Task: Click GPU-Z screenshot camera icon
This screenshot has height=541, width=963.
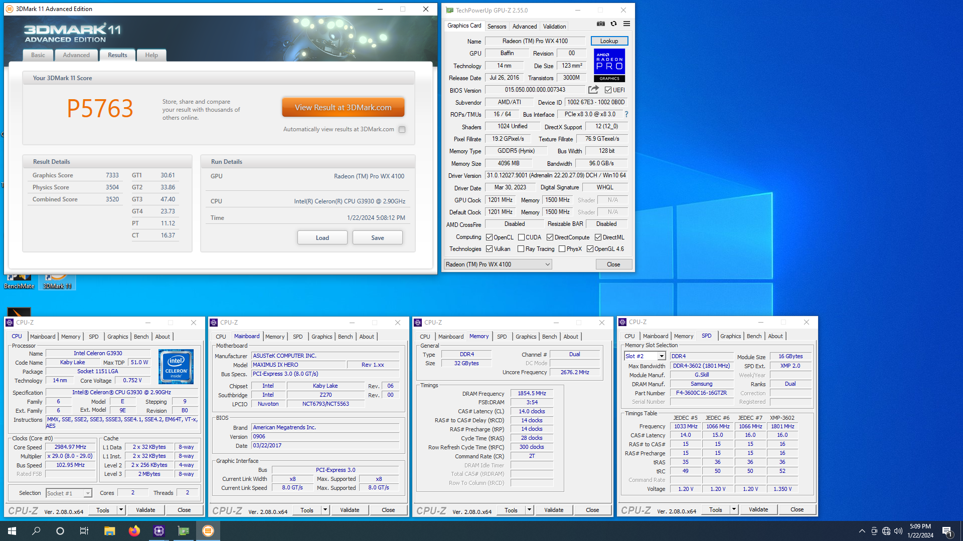Action: pyautogui.click(x=600, y=24)
